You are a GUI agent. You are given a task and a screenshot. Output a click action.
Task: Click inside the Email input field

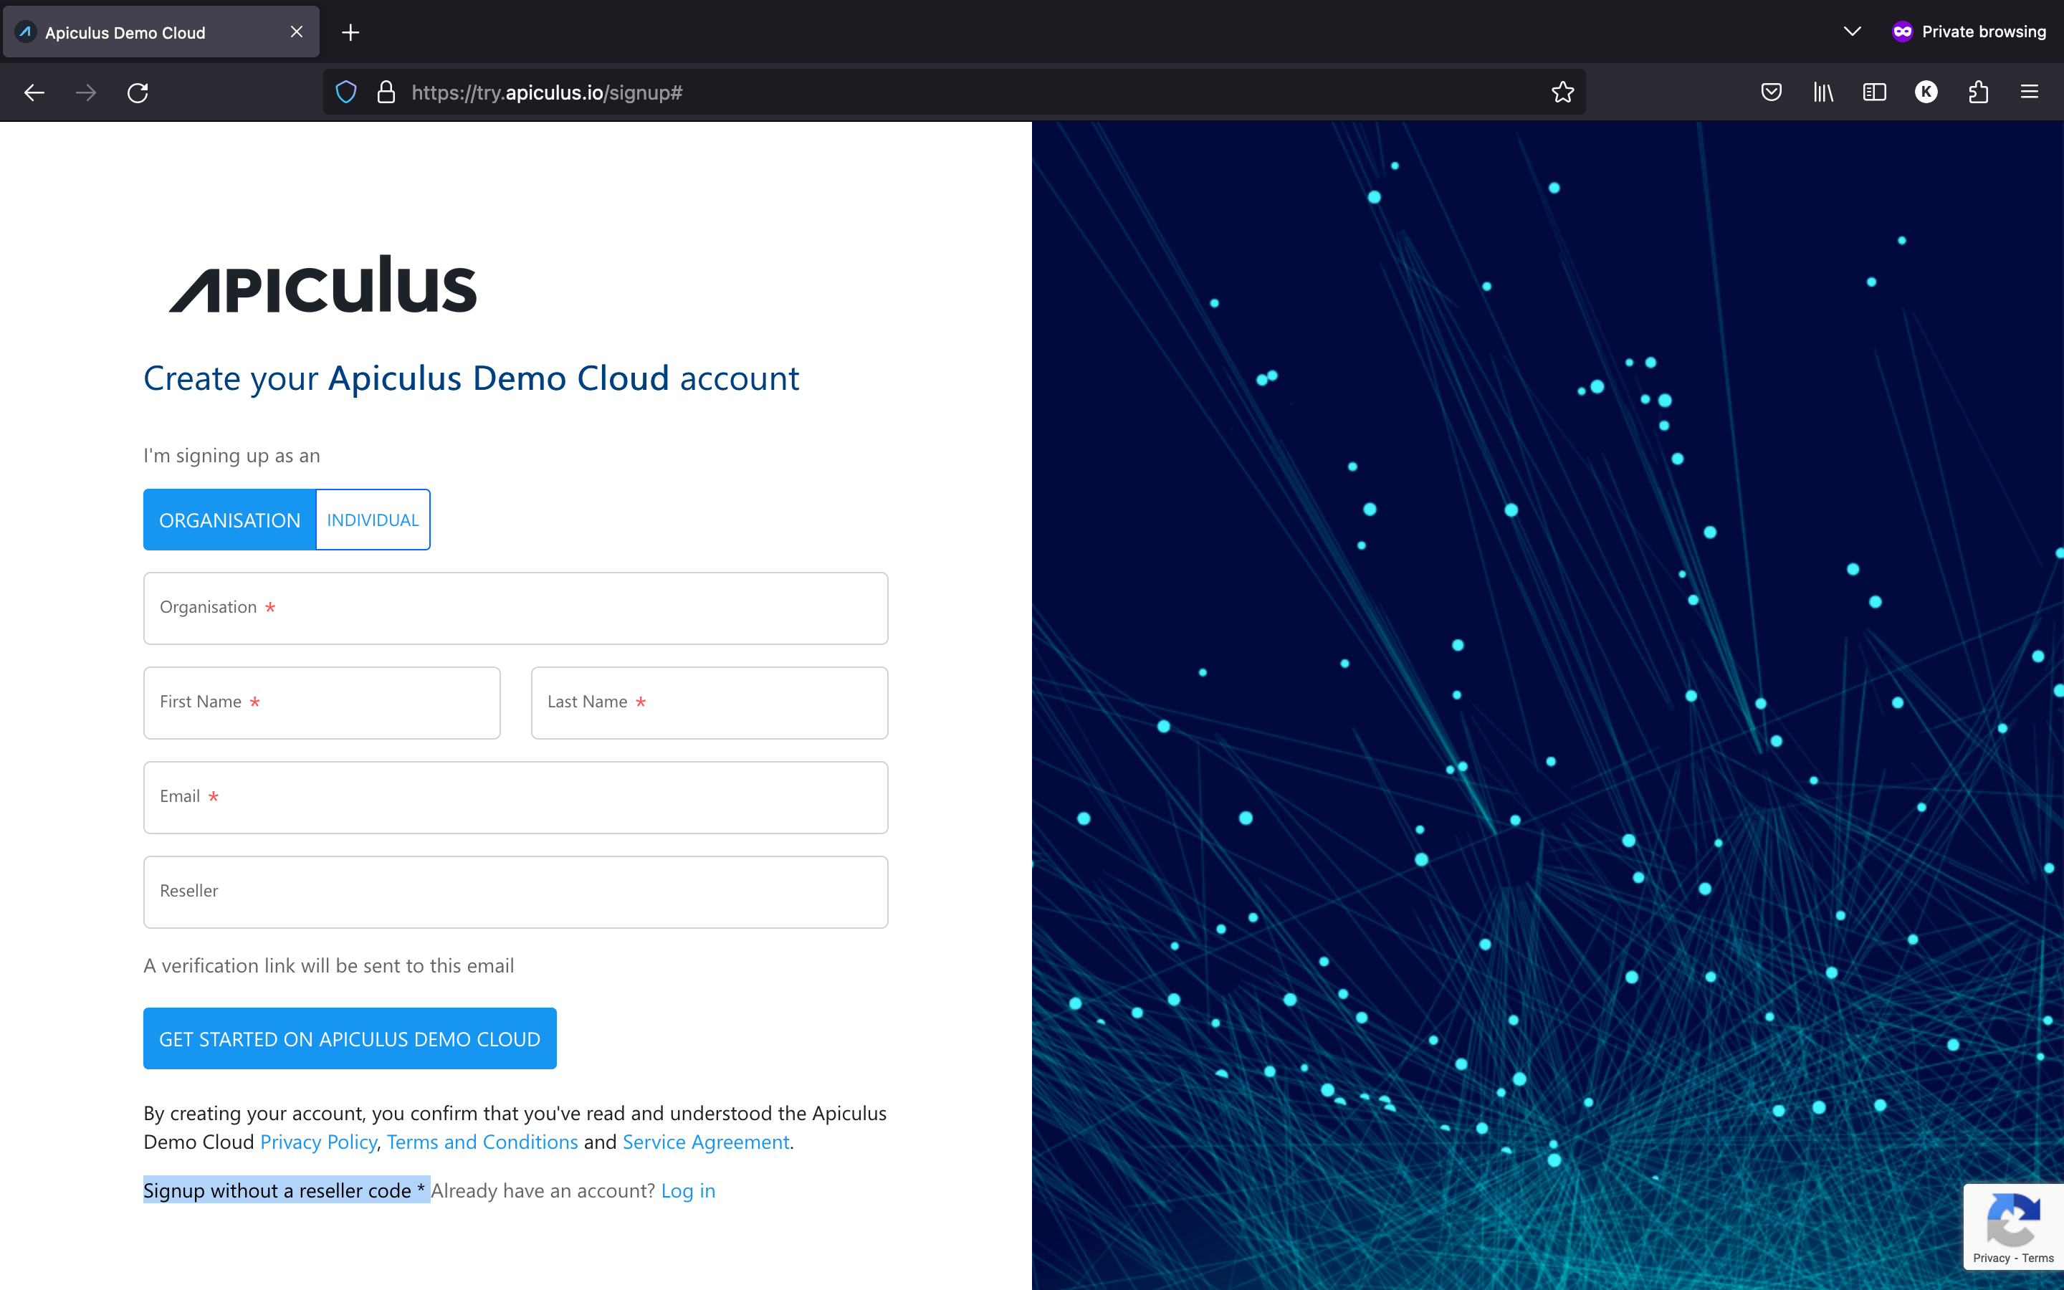click(515, 797)
